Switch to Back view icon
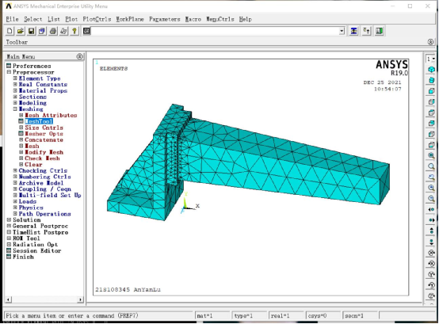This screenshot has width=439, height=324. (x=431, y=123)
